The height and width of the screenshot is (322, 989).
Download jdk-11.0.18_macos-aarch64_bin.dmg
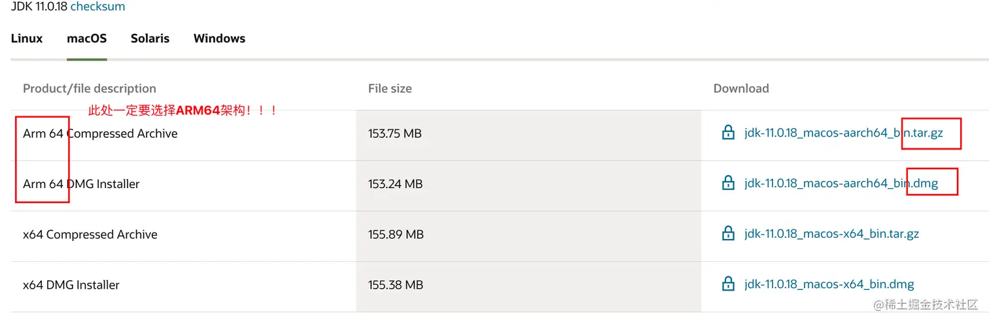[840, 184]
